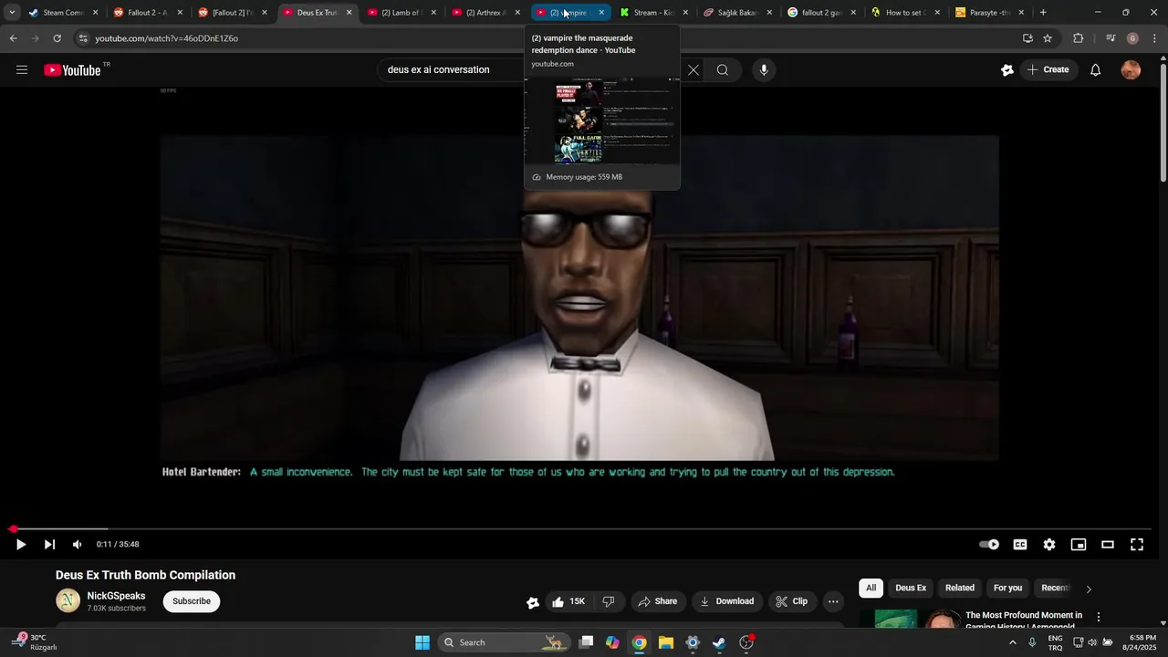Screen dimensions: 1168x657
Task: Share the video
Action: (657, 601)
